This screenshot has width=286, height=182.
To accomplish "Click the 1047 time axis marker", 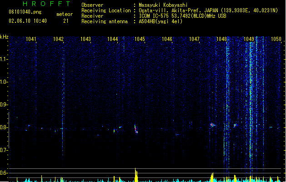I will 194,39.
